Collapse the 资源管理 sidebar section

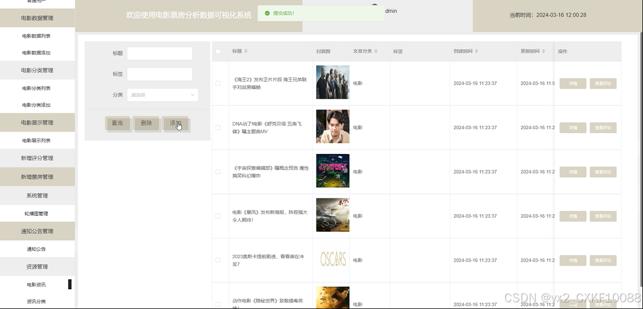coord(37,267)
